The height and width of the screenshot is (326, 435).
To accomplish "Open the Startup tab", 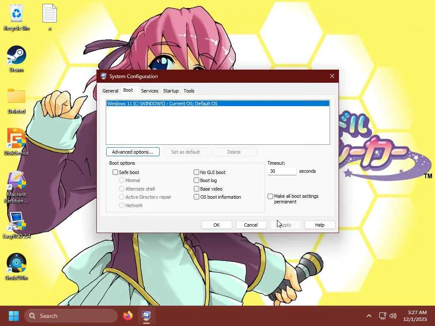I will (x=171, y=91).
